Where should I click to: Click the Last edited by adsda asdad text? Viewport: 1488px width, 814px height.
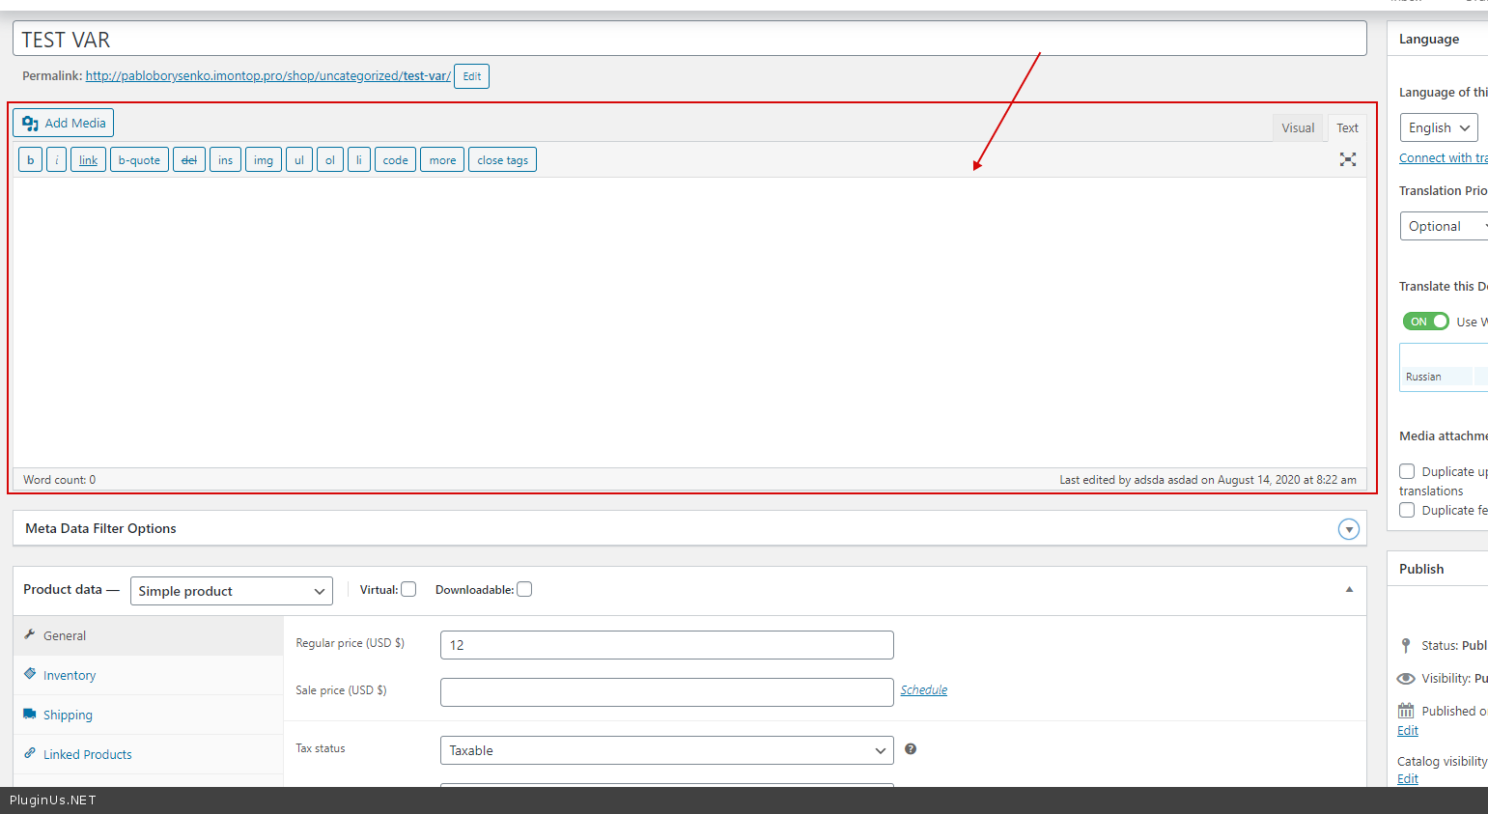pyautogui.click(x=1208, y=479)
